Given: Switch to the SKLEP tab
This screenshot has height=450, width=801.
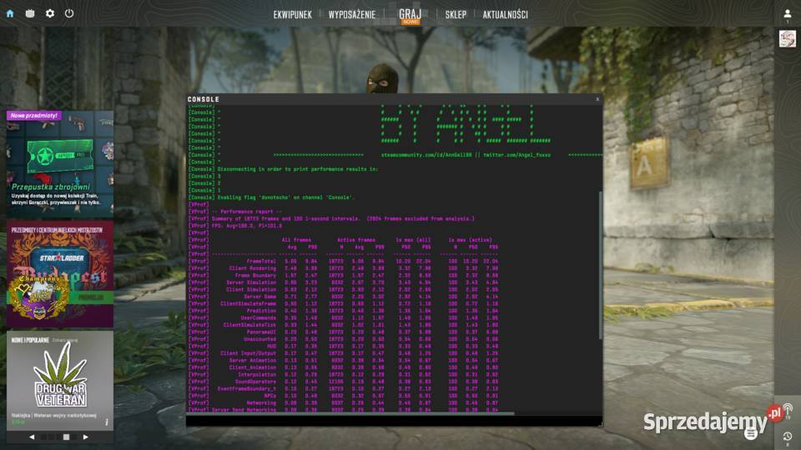Looking at the screenshot, I should click(x=456, y=14).
